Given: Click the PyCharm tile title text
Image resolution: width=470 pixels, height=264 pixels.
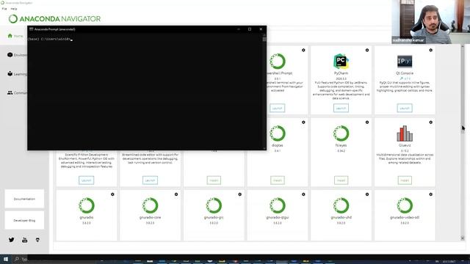Looking at the screenshot, I should (x=341, y=73).
